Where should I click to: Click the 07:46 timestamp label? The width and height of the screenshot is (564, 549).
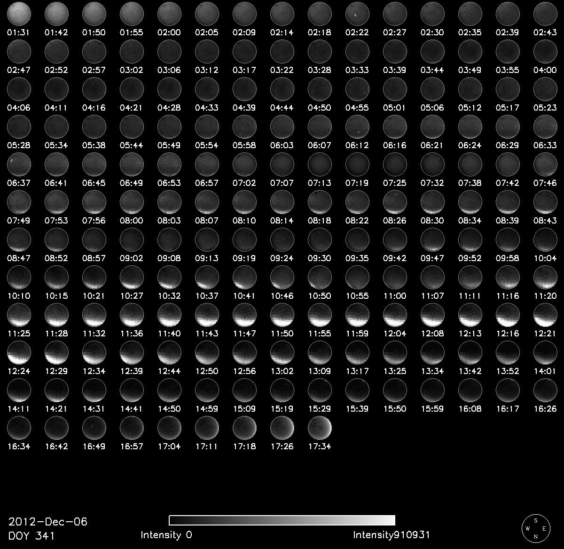click(545, 183)
